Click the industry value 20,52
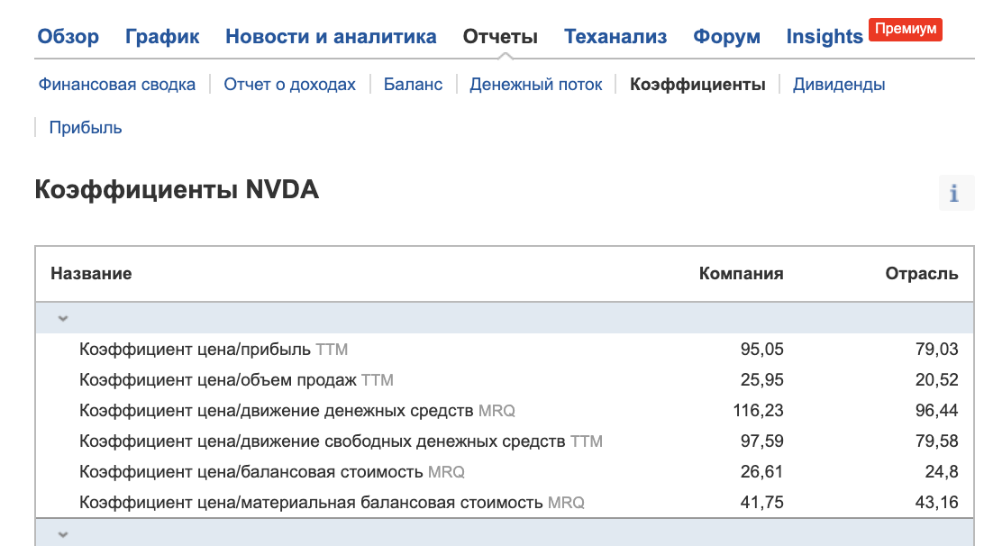 [x=936, y=380]
